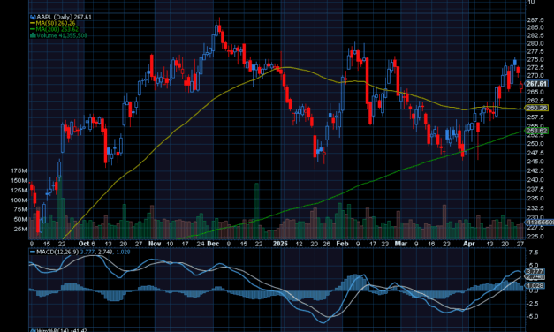
Task: Click the 25M volume axis label
Action: tap(20, 230)
